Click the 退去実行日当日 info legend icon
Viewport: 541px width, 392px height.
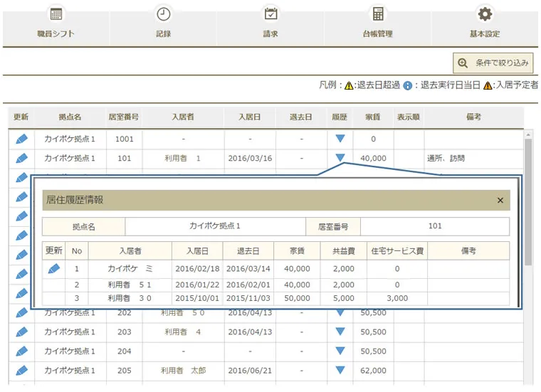click(x=407, y=85)
